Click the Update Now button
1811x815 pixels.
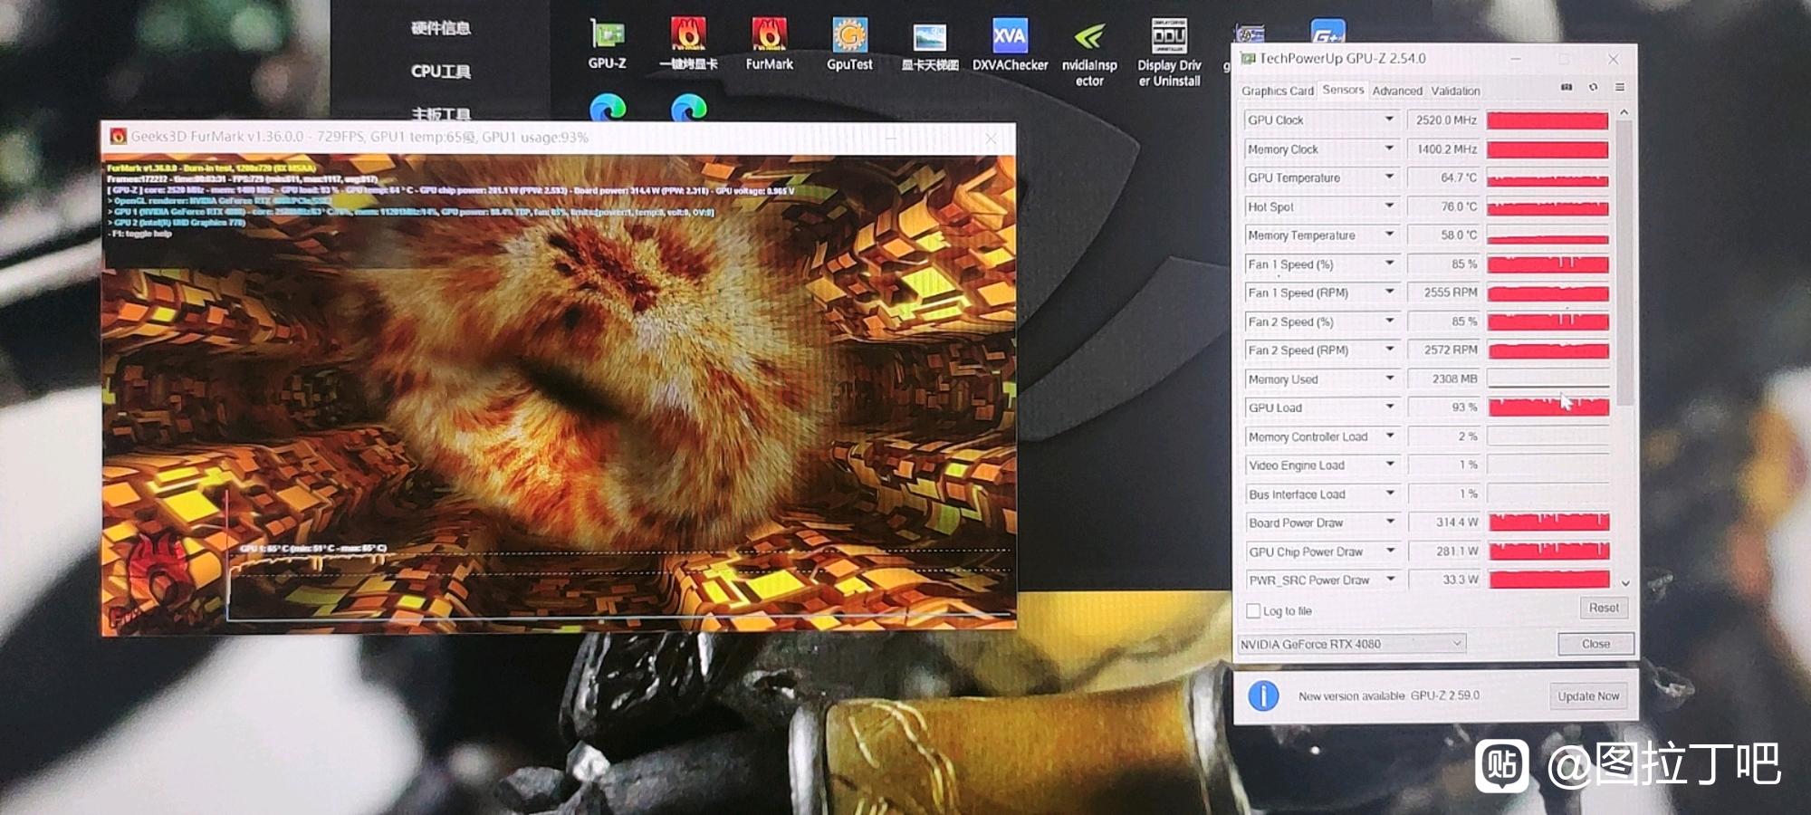[x=1588, y=695]
